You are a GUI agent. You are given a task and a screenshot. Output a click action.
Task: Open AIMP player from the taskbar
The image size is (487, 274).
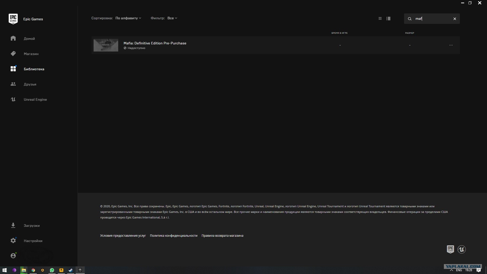point(43,270)
